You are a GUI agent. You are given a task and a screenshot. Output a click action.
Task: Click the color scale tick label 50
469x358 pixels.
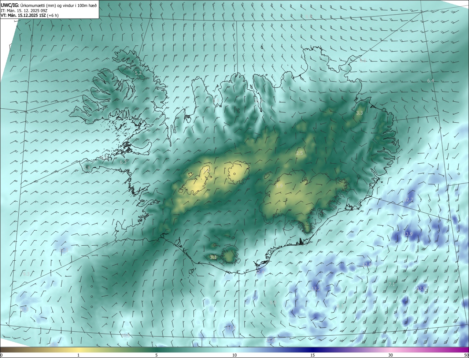click(x=466, y=355)
